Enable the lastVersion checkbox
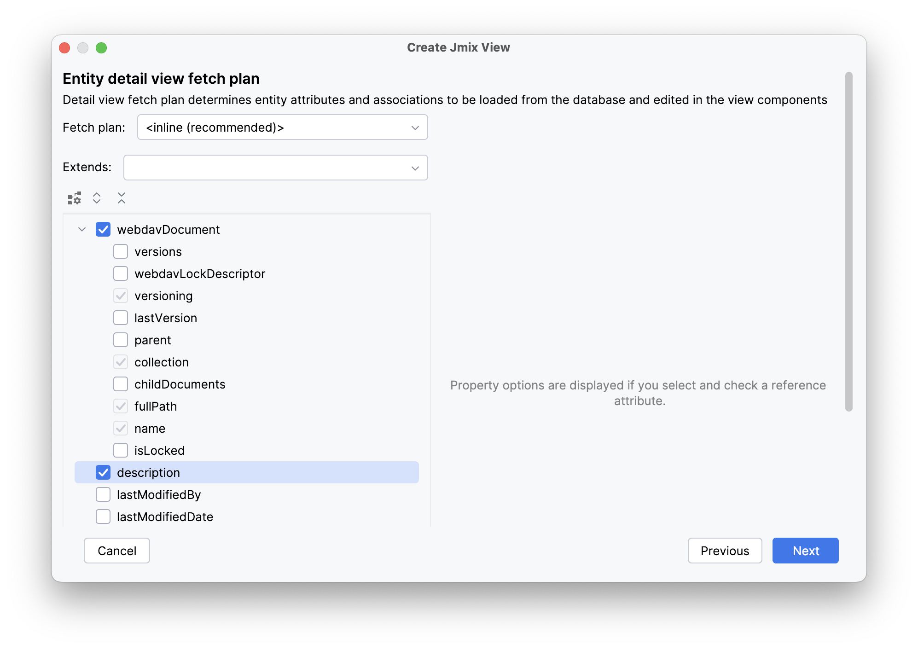The width and height of the screenshot is (918, 650). point(121,318)
